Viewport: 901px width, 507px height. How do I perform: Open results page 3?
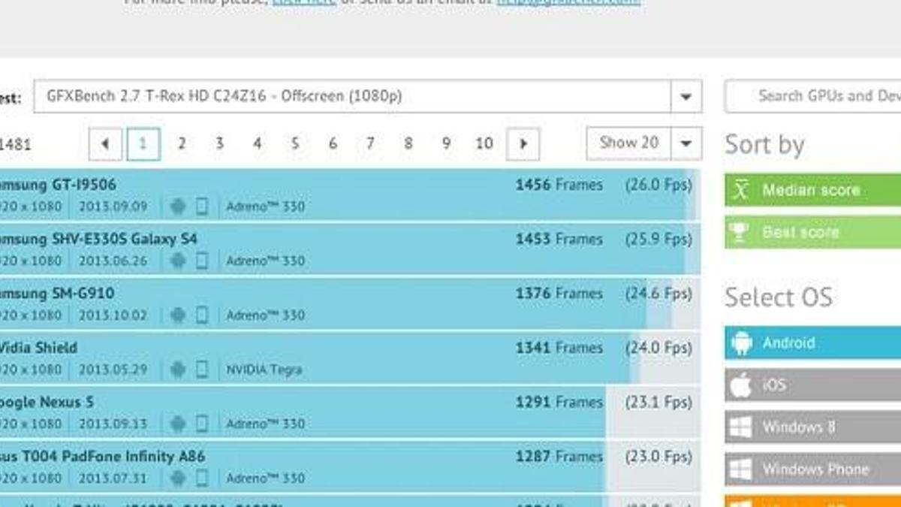click(x=219, y=143)
